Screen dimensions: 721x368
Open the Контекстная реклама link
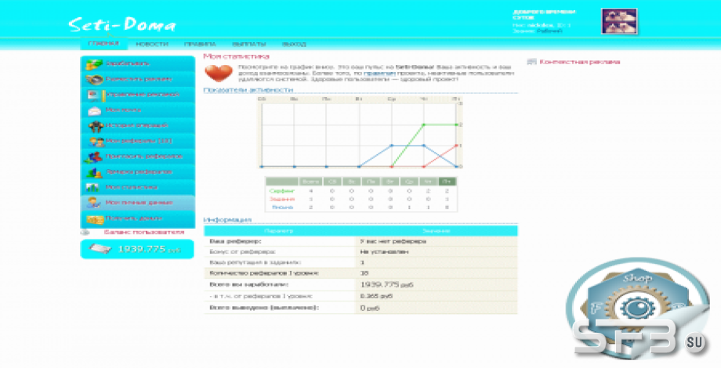click(579, 62)
